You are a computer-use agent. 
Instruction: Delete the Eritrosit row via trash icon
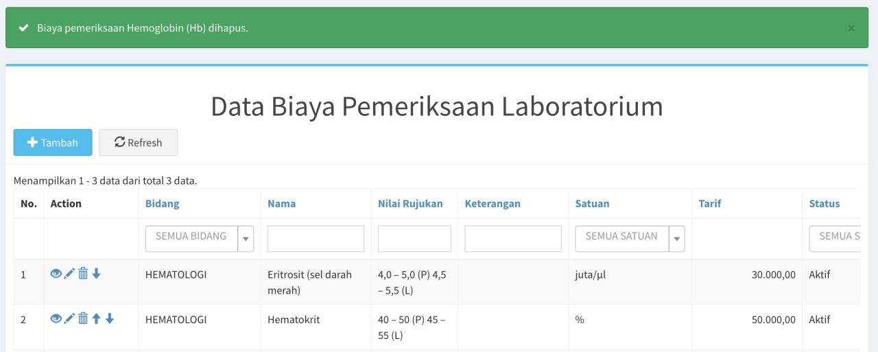click(x=83, y=274)
